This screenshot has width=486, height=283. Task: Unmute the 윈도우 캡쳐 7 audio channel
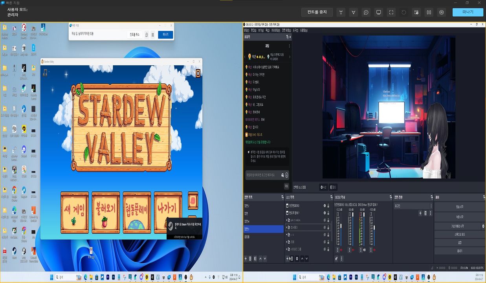[375, 250]
